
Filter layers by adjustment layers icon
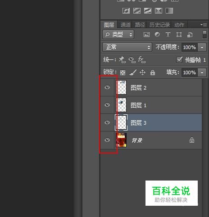[x=157, y=35]
